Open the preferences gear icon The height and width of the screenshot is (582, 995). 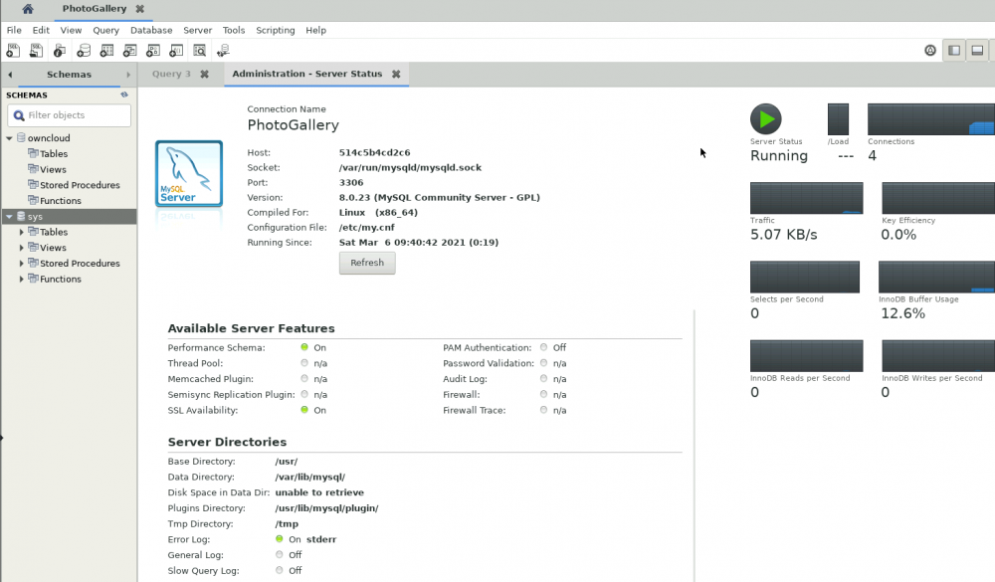[x=930, y=50]
